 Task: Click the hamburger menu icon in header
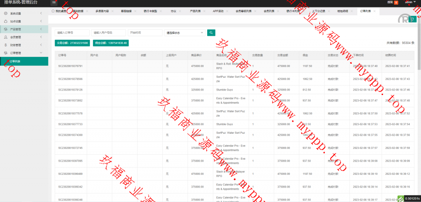pyautogui.click(x=54, y=2)
